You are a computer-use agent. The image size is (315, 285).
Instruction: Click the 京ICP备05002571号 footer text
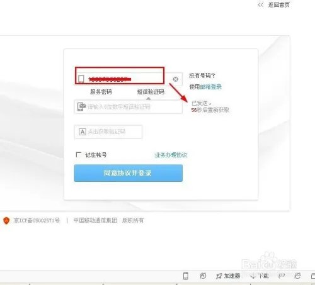(x=37, y=220)
